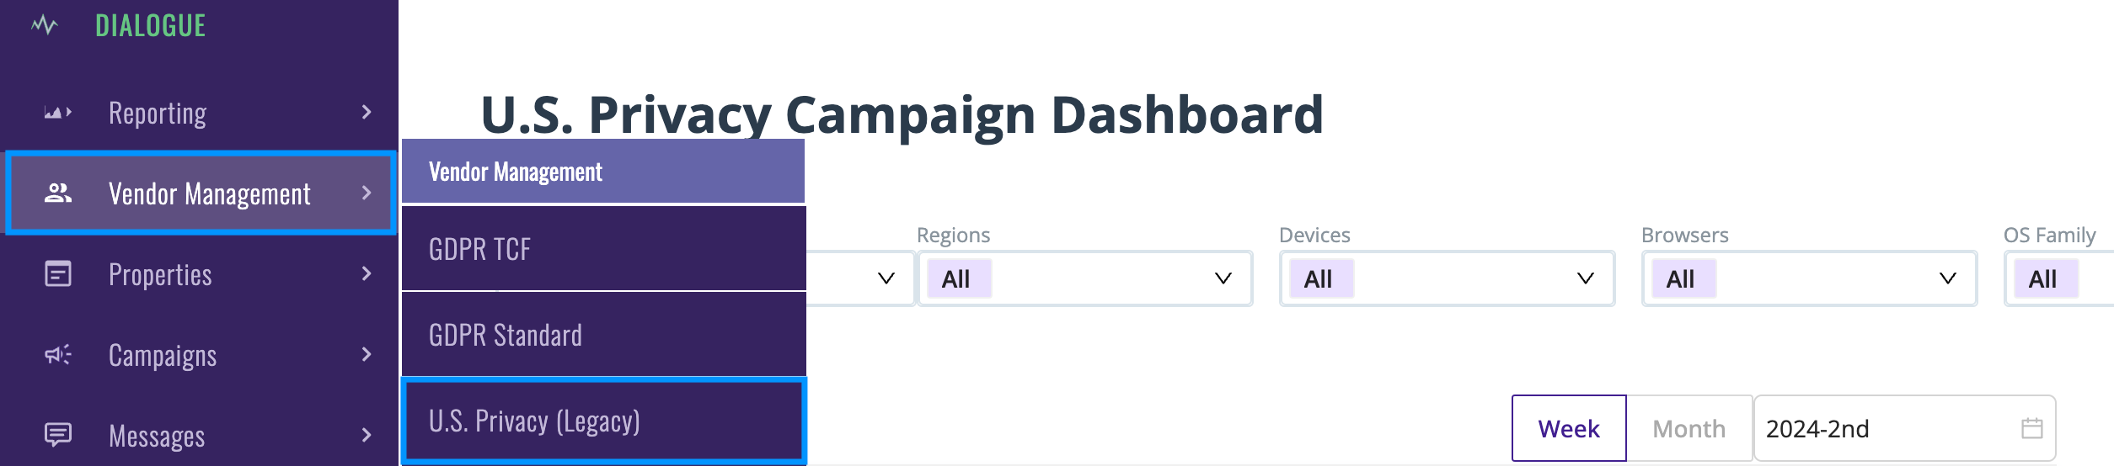Open the Browsers dropdown

pos(1809,278)
